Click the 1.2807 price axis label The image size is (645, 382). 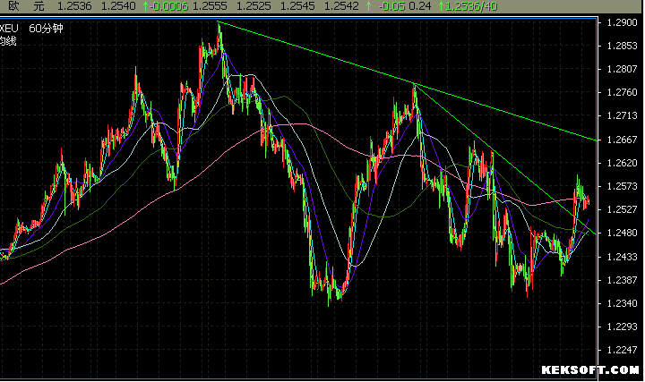coord(622,69)
